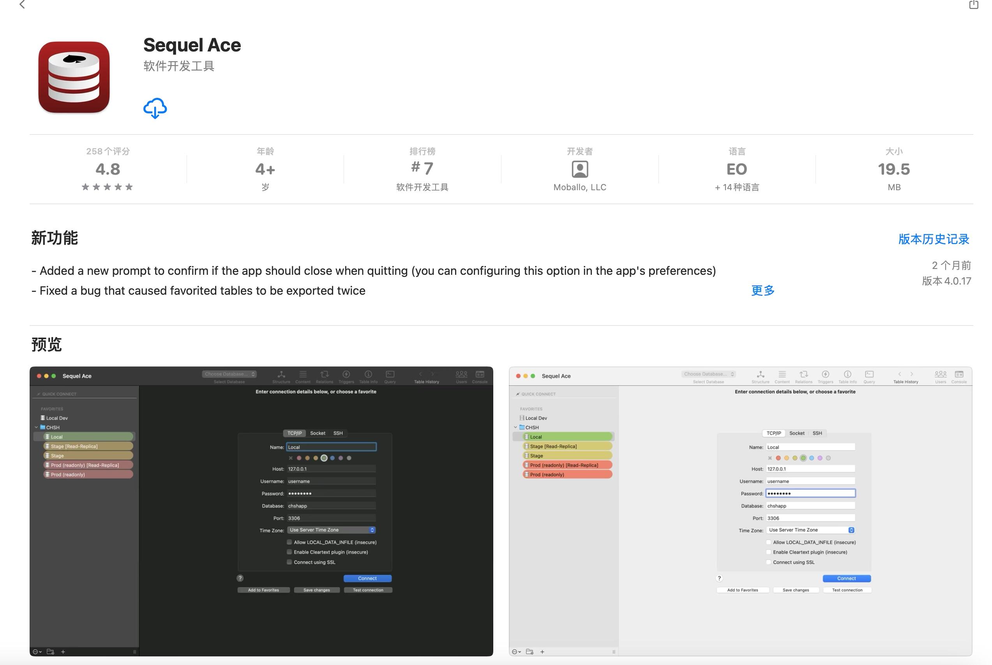Viewport: 992px width, 665px height.
Task: Pick red color dot in light preview
Action: tap(778, 458)
